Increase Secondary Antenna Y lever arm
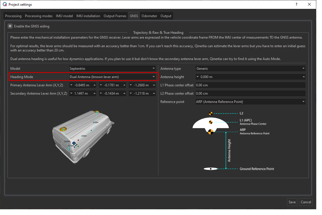 [x=124, y=93]
